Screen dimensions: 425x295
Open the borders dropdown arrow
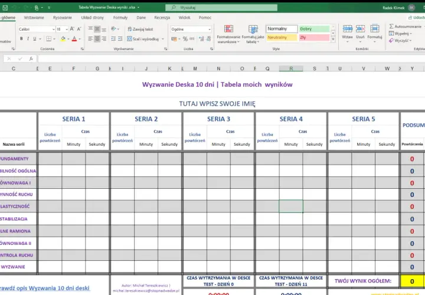(x=54, y=39)
